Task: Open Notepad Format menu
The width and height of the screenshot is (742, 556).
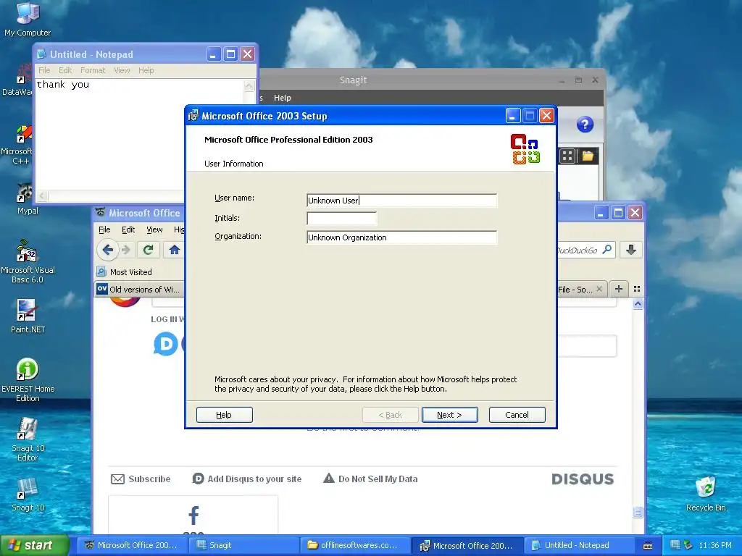Action: [x=93, y=70]
